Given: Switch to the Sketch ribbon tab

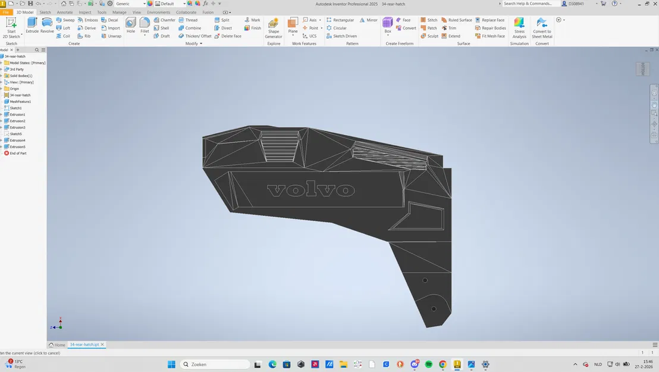Looking at the screenshot, I should click(45, 12).
